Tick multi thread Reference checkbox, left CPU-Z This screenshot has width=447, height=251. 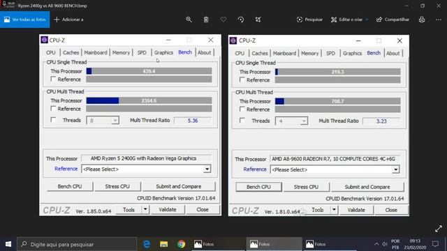(53, 109)
